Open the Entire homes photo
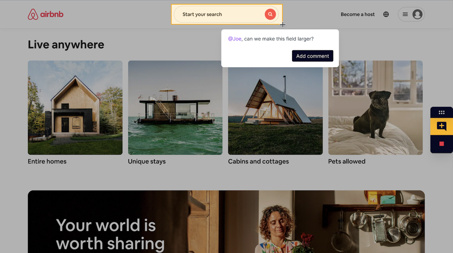 (75, 108)
